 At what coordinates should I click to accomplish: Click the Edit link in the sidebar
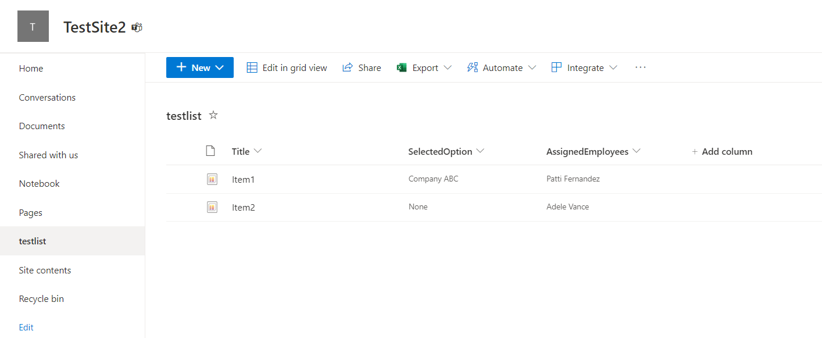click(x=26, y=328)
